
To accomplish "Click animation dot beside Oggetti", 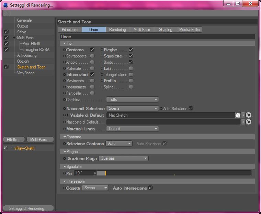I will click(x=65, y=188).
